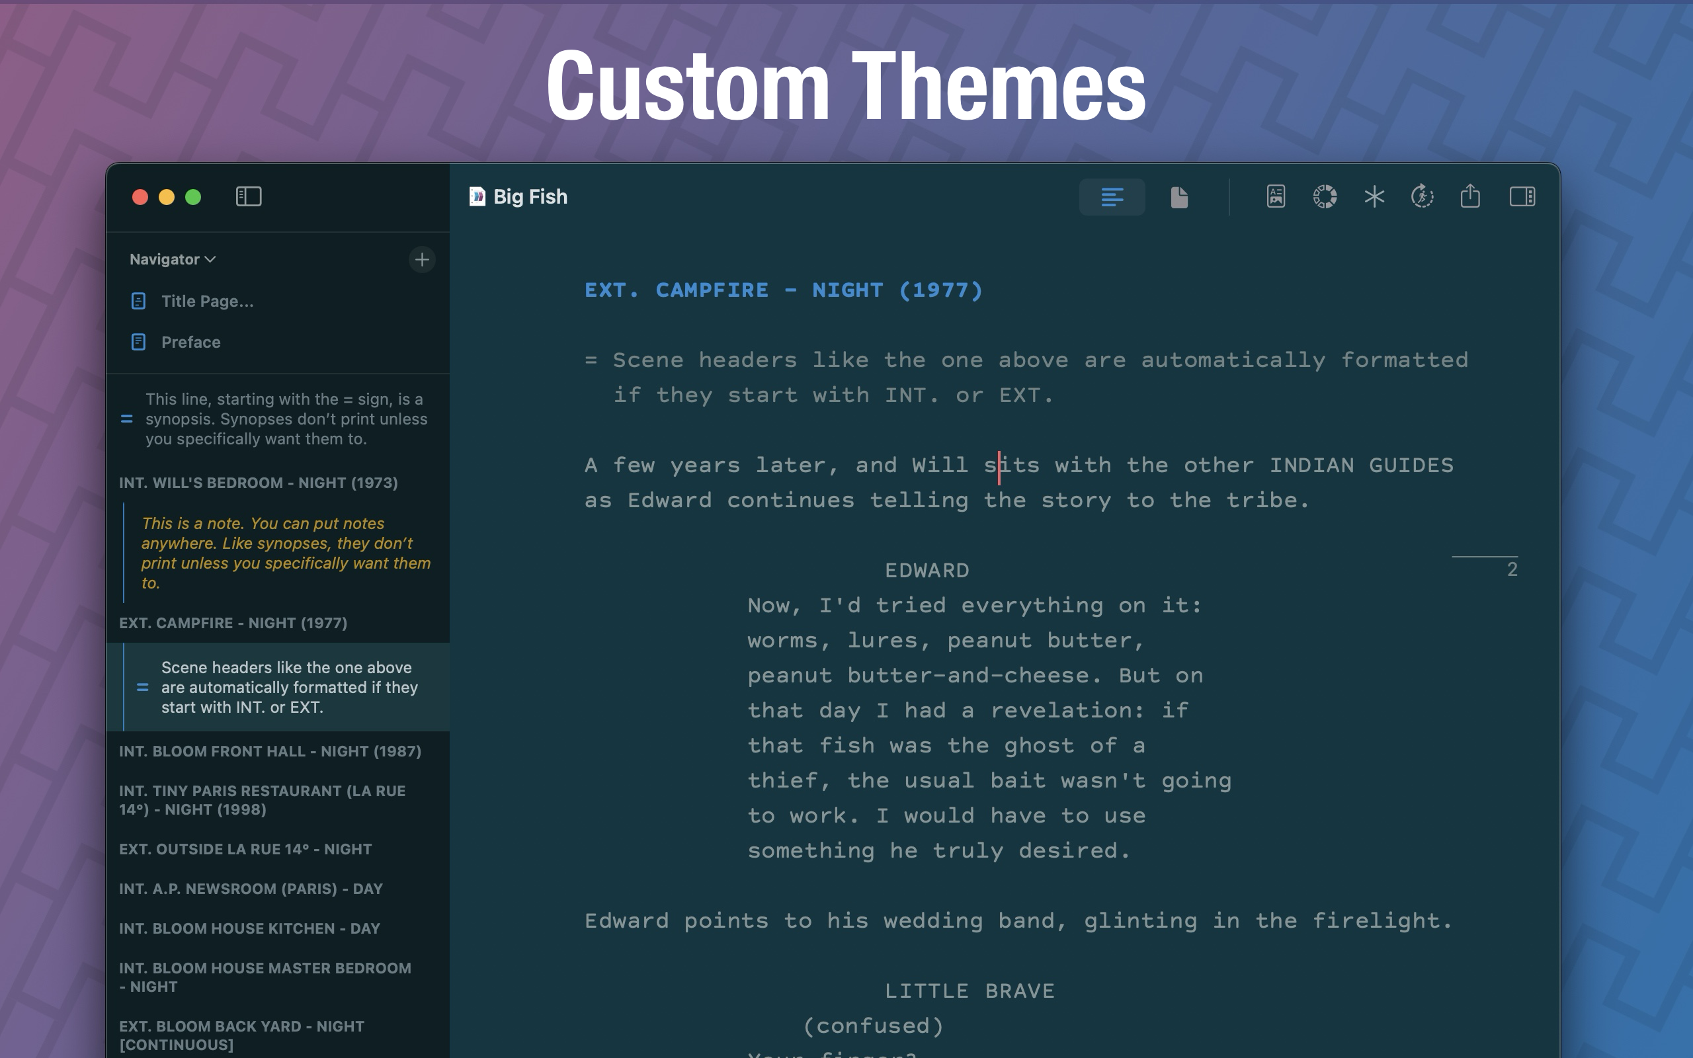Click the page number 2 marker

tap(1512, 569)
